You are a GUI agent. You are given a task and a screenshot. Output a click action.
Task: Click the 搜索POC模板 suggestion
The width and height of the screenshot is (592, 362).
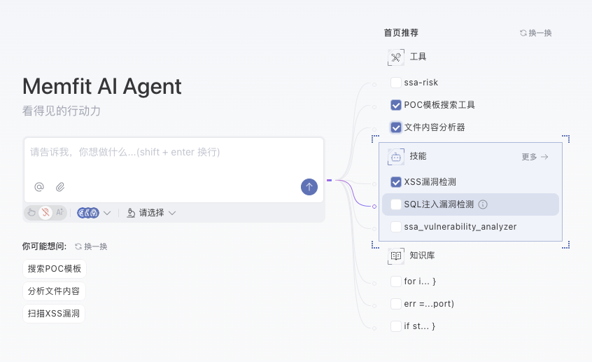(55, 269)
